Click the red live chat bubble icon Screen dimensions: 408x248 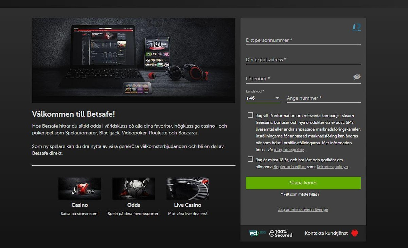tap(355, 233)
